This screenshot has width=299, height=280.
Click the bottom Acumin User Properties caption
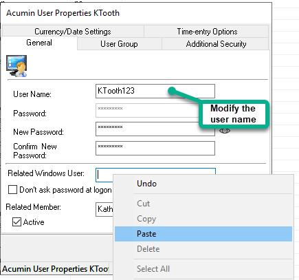pos(56,269)
